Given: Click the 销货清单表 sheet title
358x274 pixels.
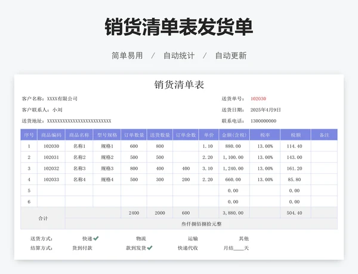Looking at the screenshot, I should pyautogui.click(x=179, y=85).
